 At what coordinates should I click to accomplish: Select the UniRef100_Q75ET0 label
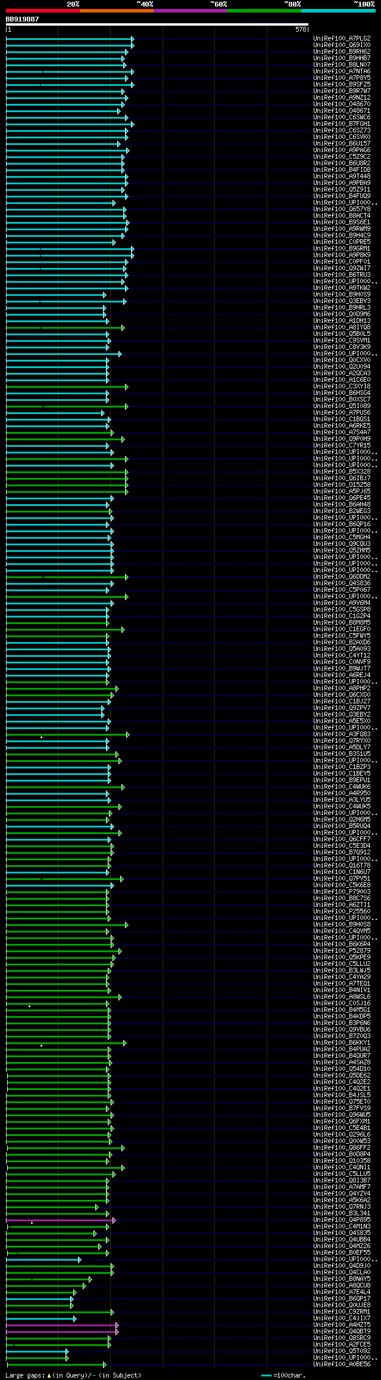[342, 1102]
